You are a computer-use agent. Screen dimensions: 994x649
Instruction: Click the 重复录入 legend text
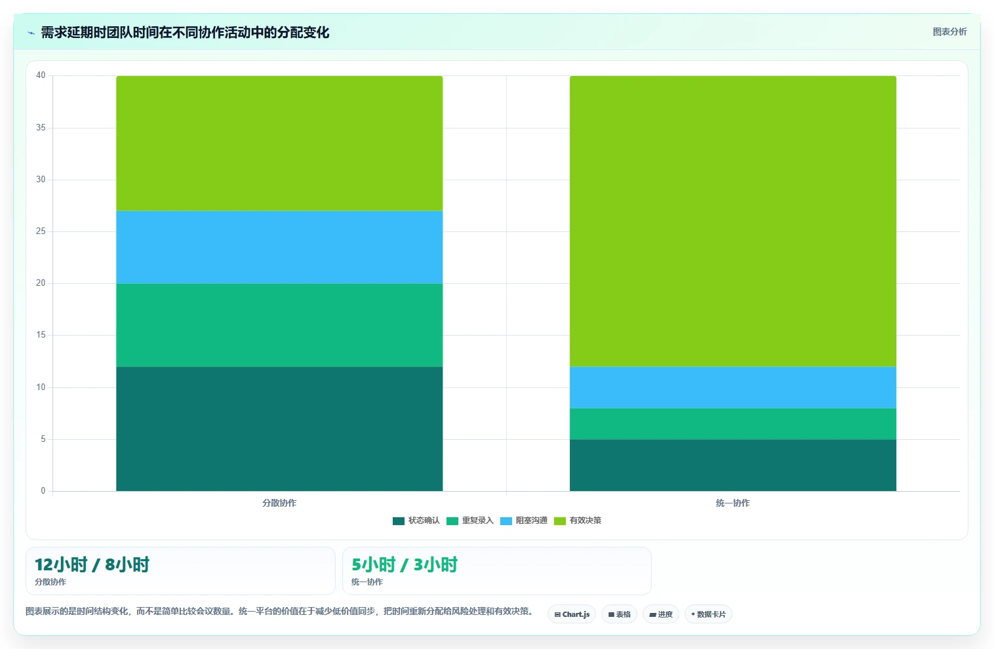coord(478,521)
